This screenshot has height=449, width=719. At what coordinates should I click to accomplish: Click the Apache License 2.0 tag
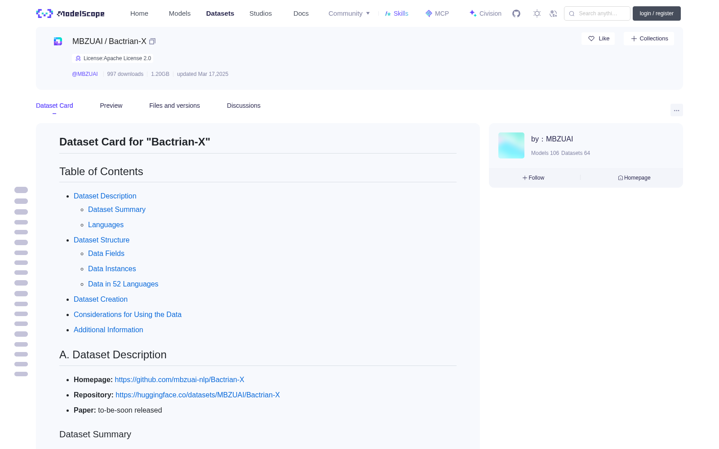(113, 58)
